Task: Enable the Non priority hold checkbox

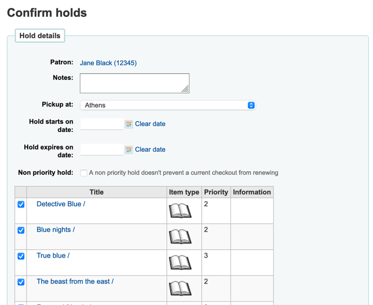Action: click(x=83, y=173)
